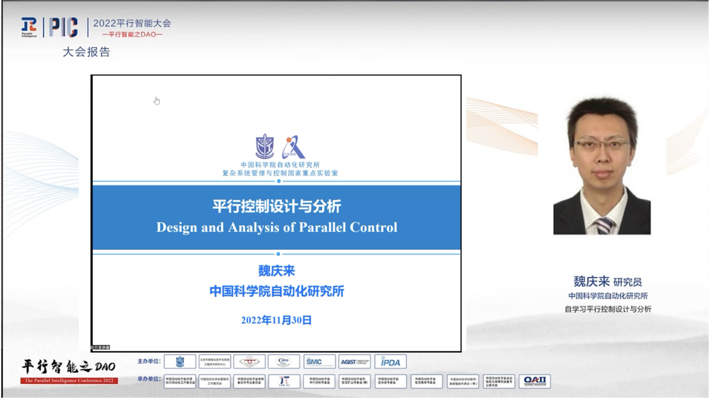Click the shield logo in the sponsor row

[180, 362]
